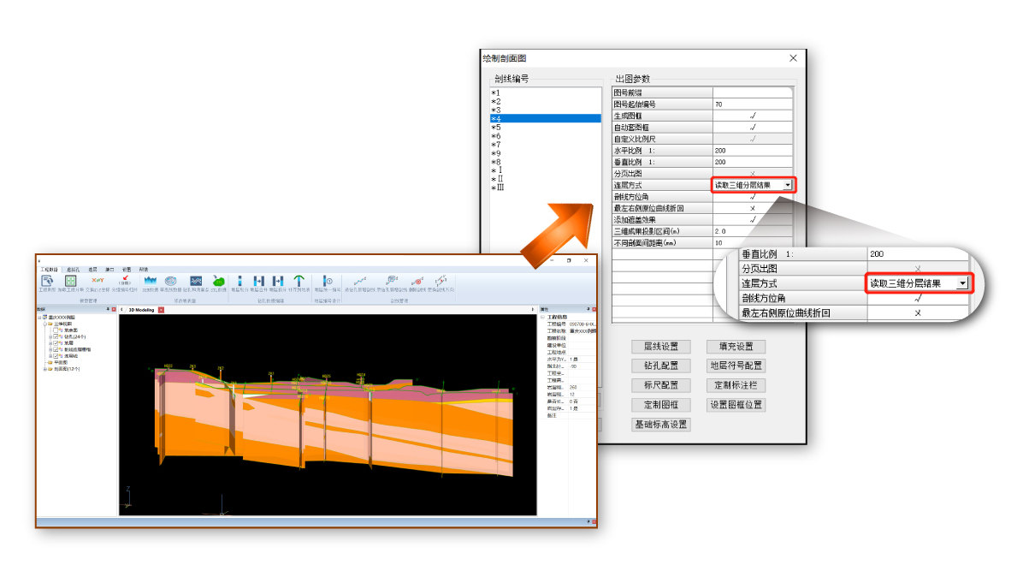Enable the unchecked first layer checkbox under 三维视图
Image resolution: width=1017 pixels, height=571 pixels.
click(x=56, y=330)
